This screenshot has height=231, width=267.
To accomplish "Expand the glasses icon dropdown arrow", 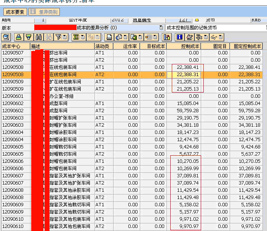I will pos(221,37).
